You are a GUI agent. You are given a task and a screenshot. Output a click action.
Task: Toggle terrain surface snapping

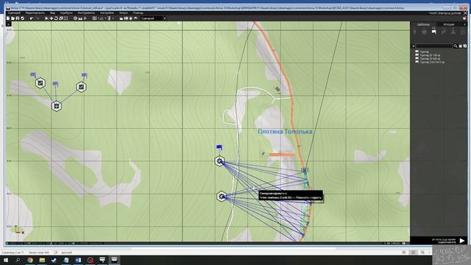pos(80,18)
